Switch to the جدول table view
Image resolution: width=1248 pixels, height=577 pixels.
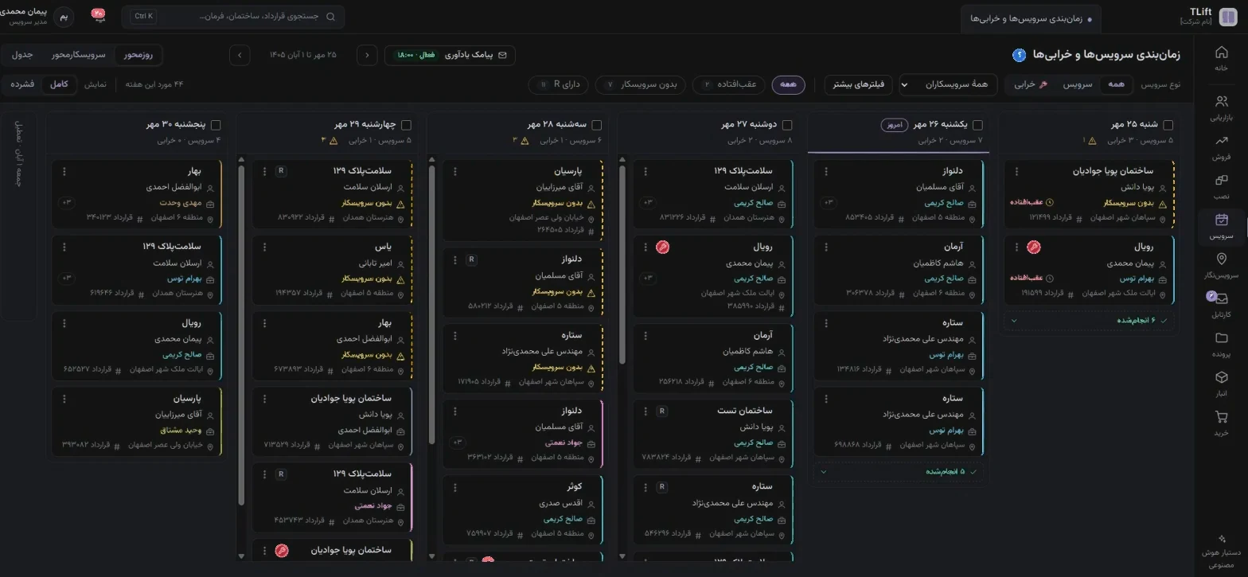click(22, 55)
